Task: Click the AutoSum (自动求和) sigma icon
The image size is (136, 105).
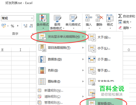Action: coord(120,16)
